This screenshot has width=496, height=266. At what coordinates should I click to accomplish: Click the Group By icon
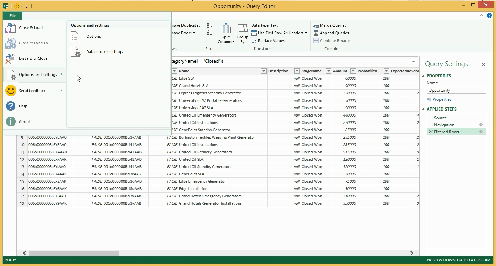click(x=242, y=29)
